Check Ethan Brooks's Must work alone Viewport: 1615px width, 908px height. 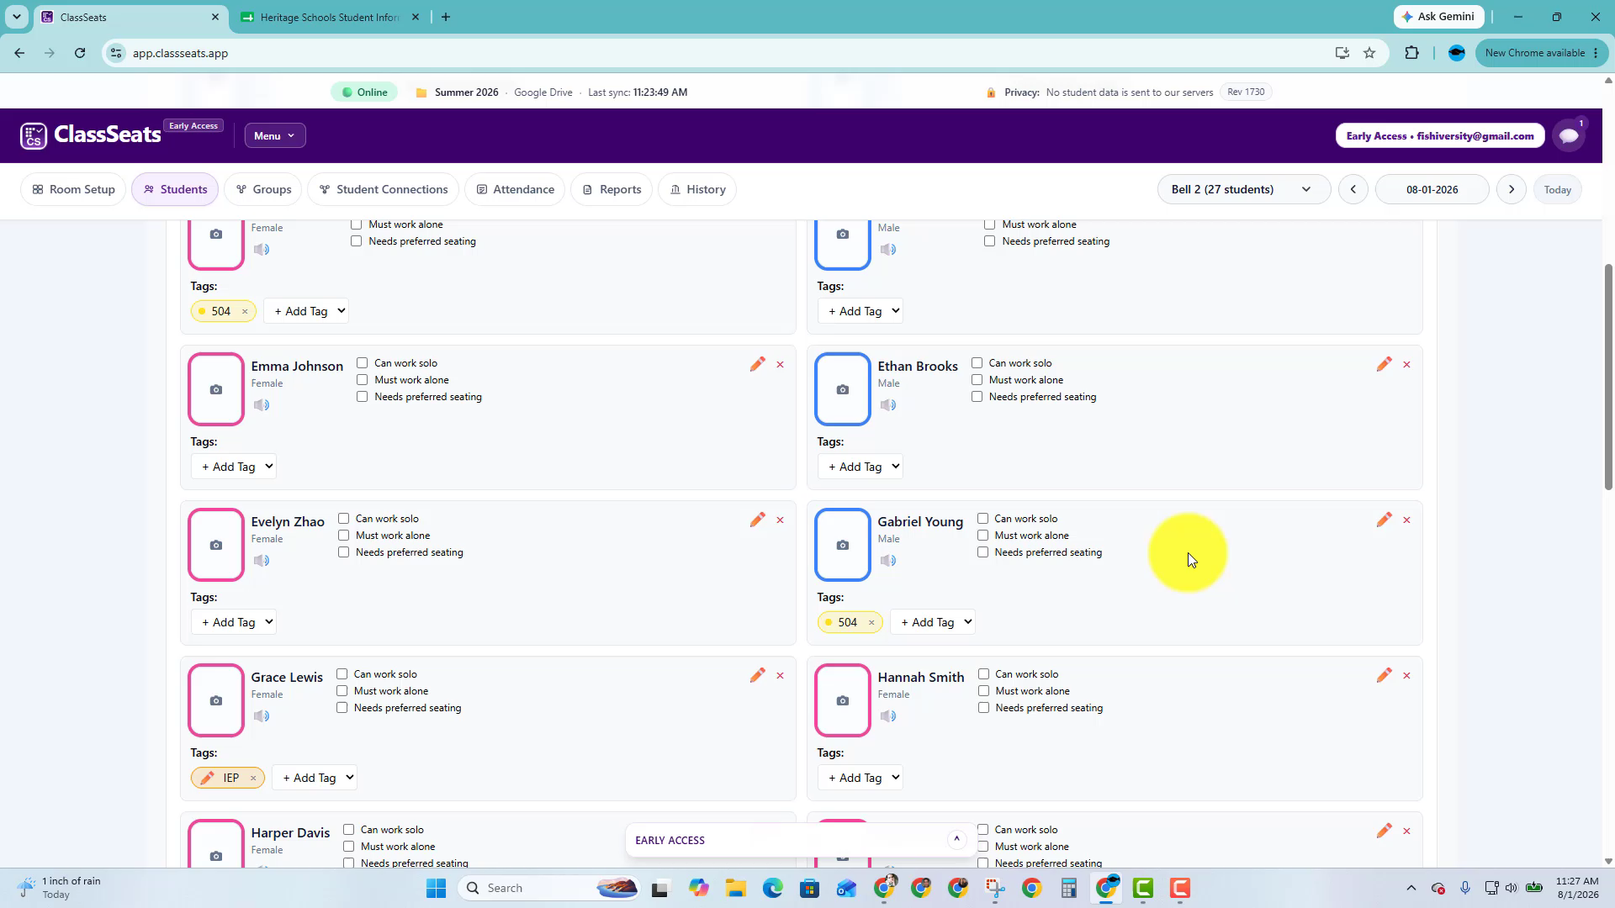pyautogui.click(x=977, y=380)
